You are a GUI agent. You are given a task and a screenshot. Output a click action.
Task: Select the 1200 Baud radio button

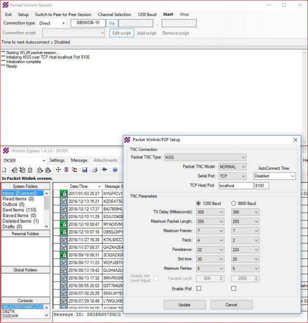pyautogui.click(x=199, y=203)
